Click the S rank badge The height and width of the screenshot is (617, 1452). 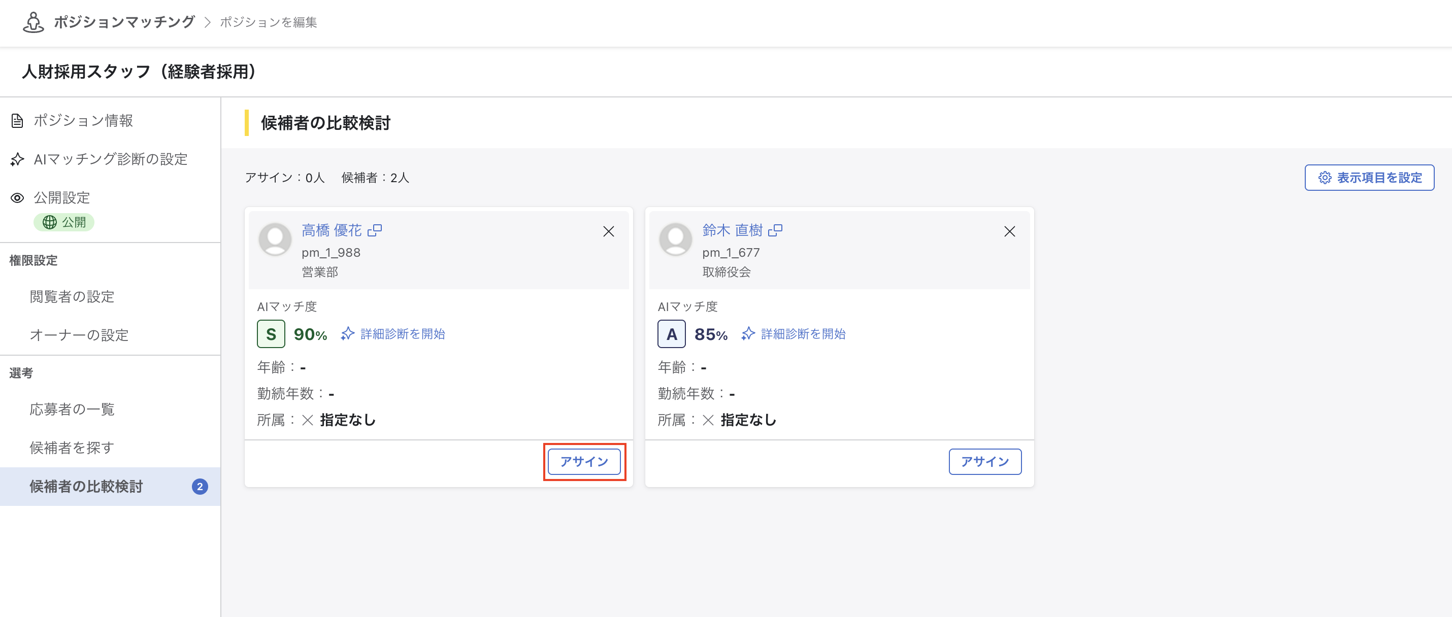(x=271, y=334)
